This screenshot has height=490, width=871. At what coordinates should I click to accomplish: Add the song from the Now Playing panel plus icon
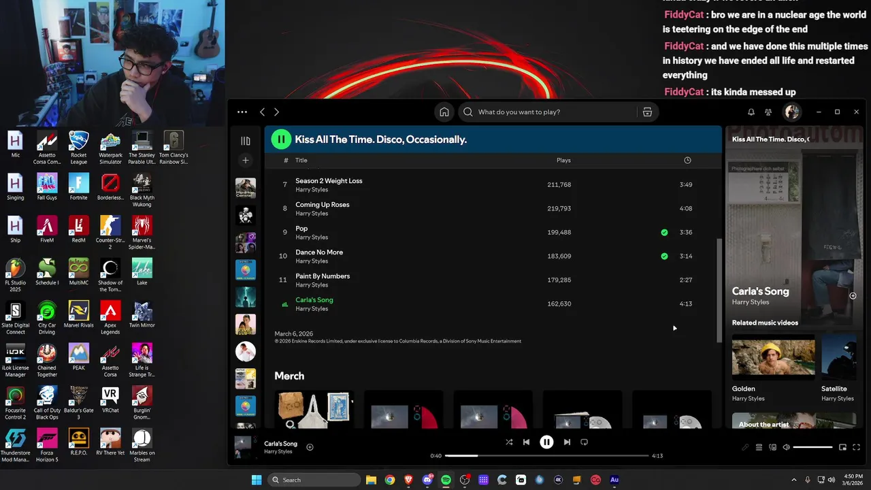(853, 296)
